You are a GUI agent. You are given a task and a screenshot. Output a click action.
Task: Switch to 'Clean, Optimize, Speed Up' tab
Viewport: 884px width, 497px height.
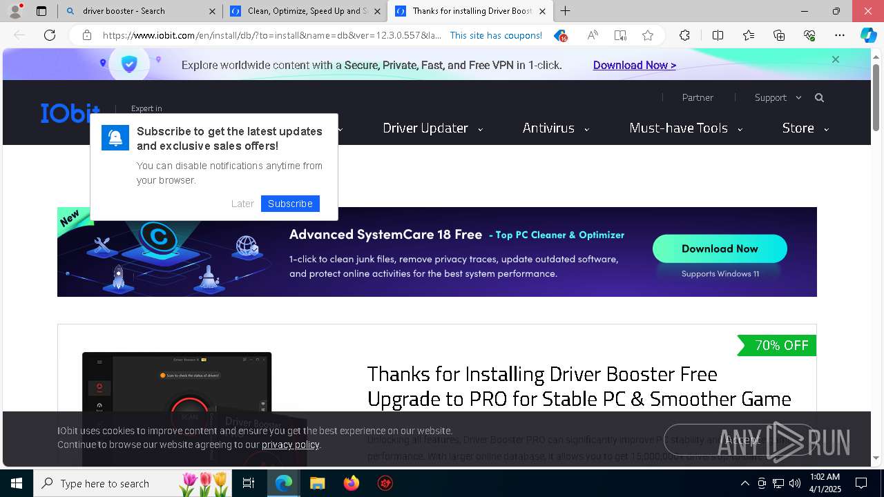[305, 11]
